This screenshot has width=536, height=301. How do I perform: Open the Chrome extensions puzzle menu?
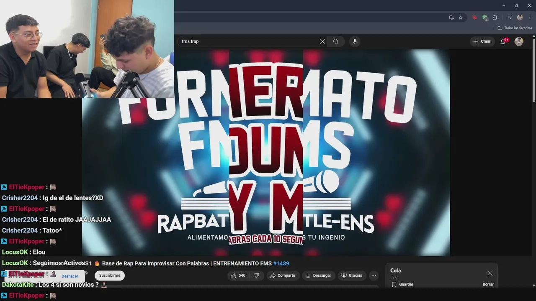495,18
